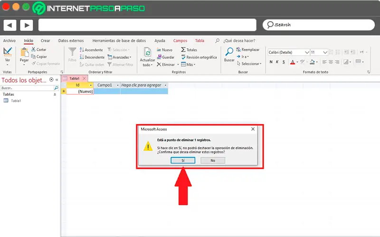Open the font size 11 dropdown

[325, 52]
